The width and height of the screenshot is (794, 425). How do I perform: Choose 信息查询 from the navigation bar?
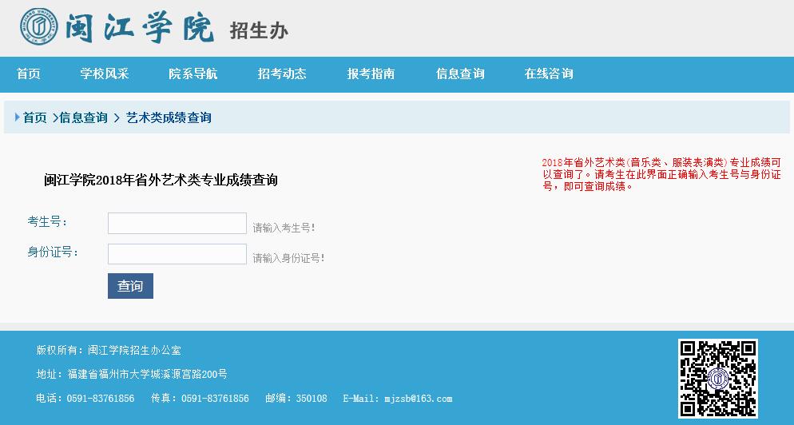[x=460, y=74]
